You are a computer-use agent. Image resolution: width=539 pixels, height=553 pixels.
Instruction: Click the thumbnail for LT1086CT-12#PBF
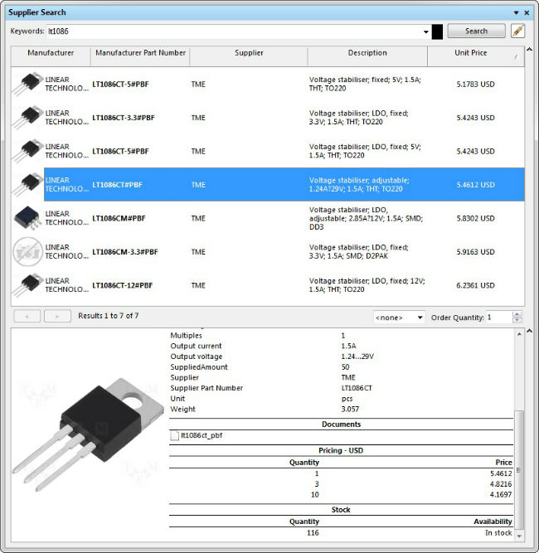[27, 285]
